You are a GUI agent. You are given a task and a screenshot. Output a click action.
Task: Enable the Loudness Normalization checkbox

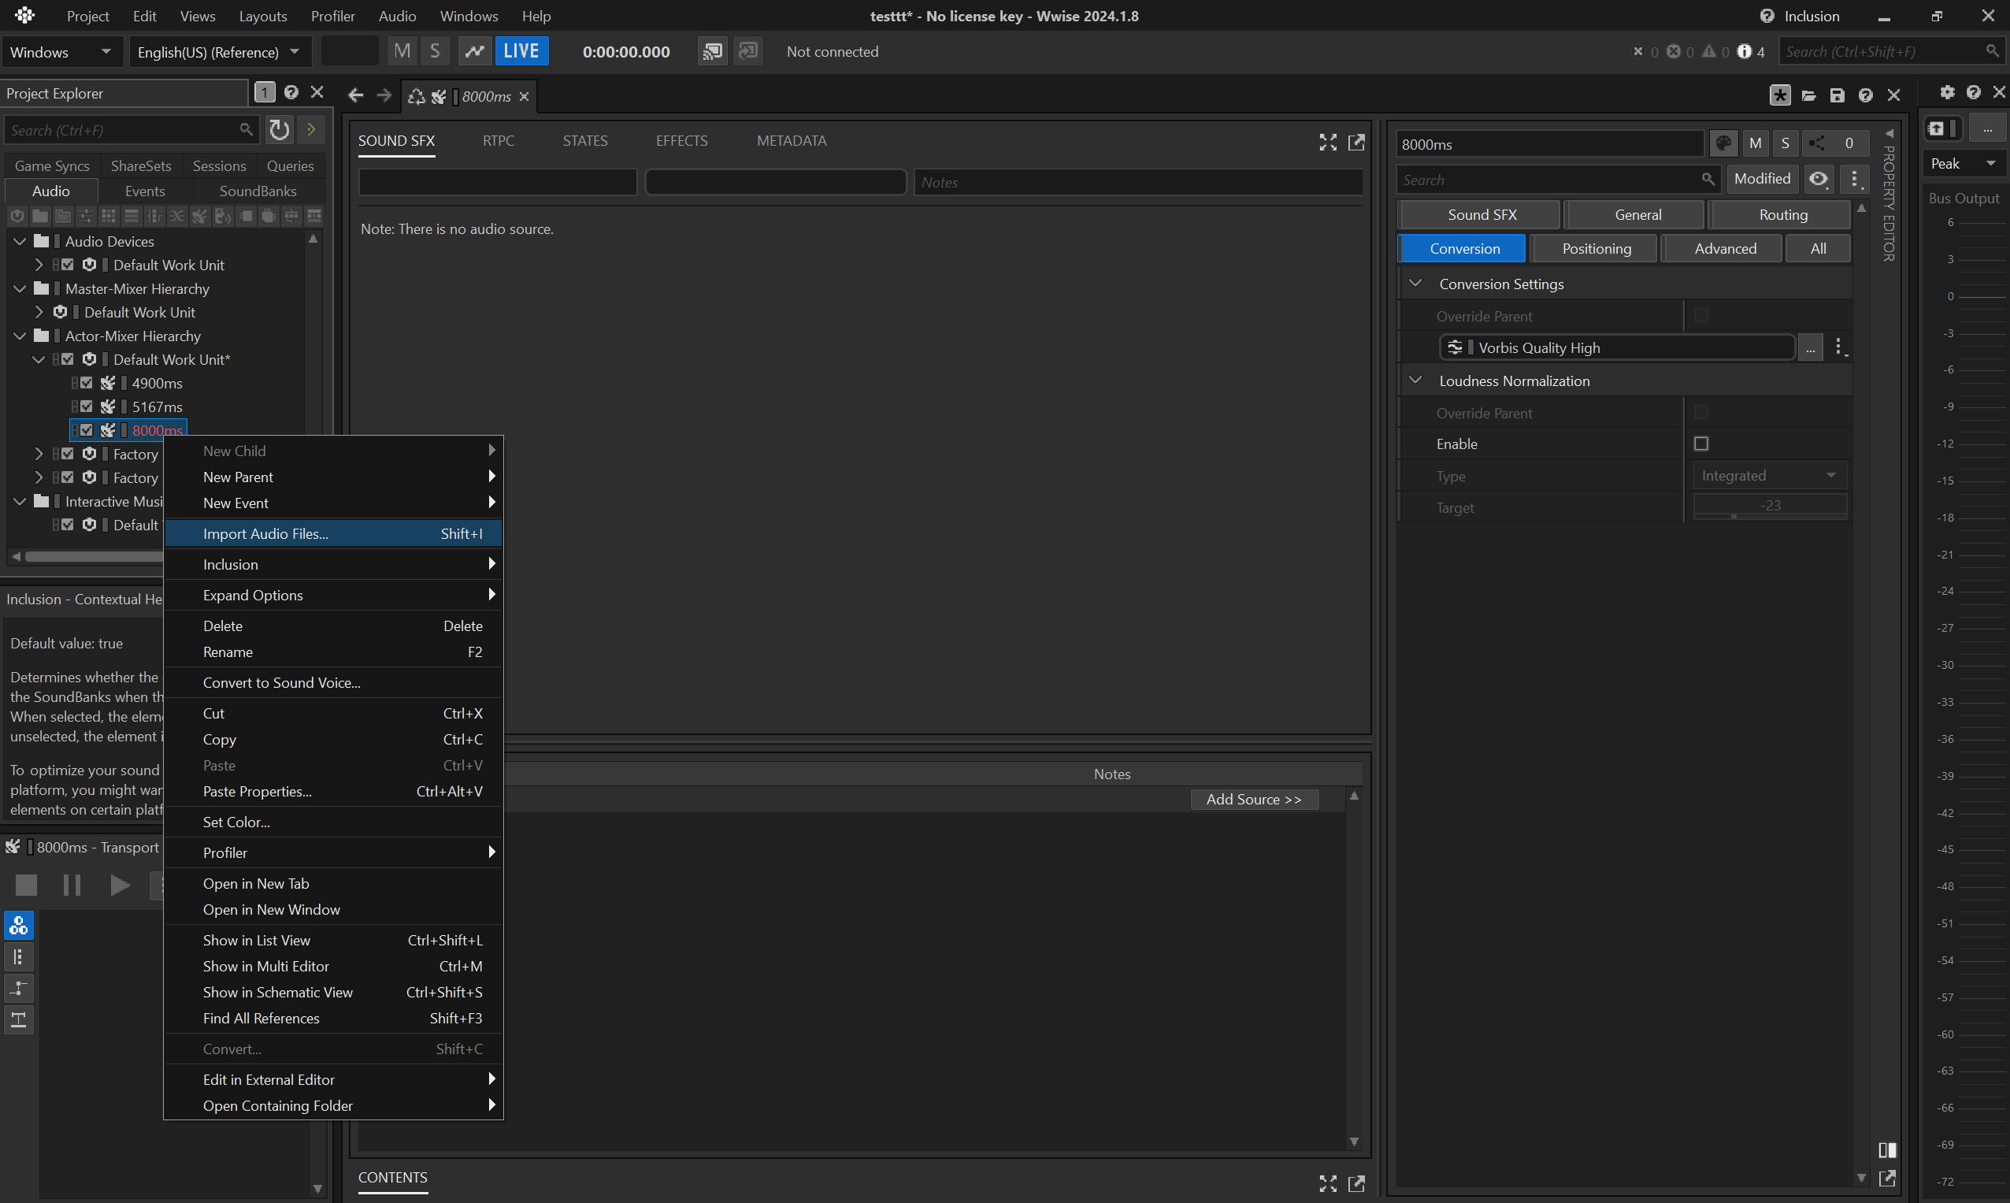click(1701, 444)
